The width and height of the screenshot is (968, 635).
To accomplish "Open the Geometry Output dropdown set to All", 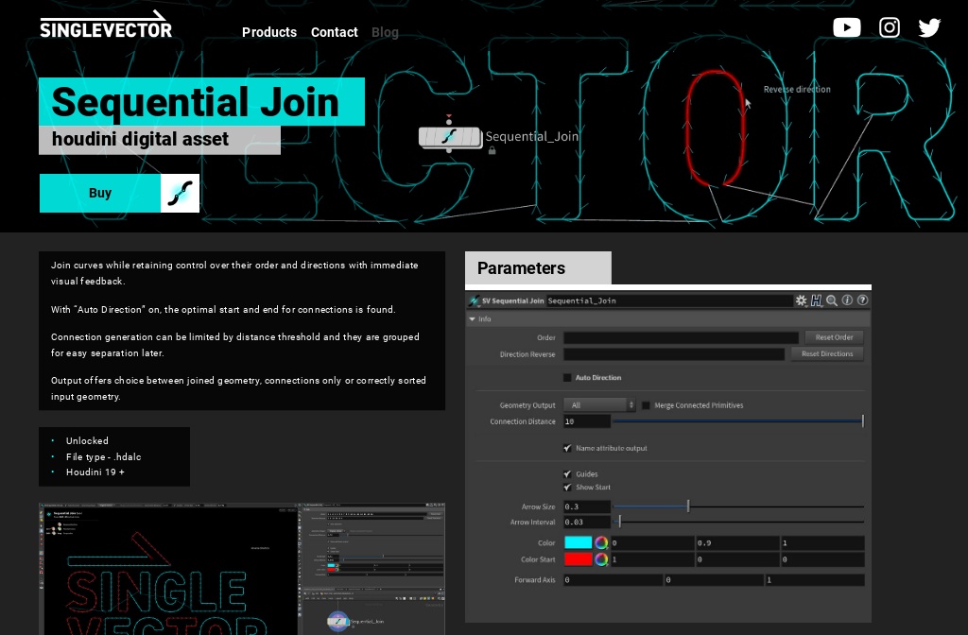I will pyautogui.click(x=599, y=404).
